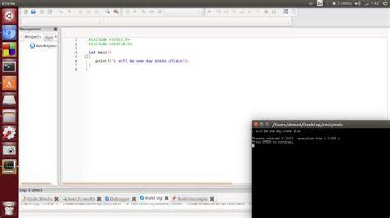Open the right function dropdown in second toolbar

pyautogui.click(x=198, y=22)
